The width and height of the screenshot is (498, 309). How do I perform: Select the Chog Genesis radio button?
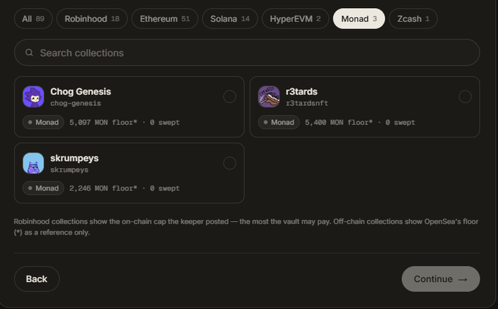[230, 96]
